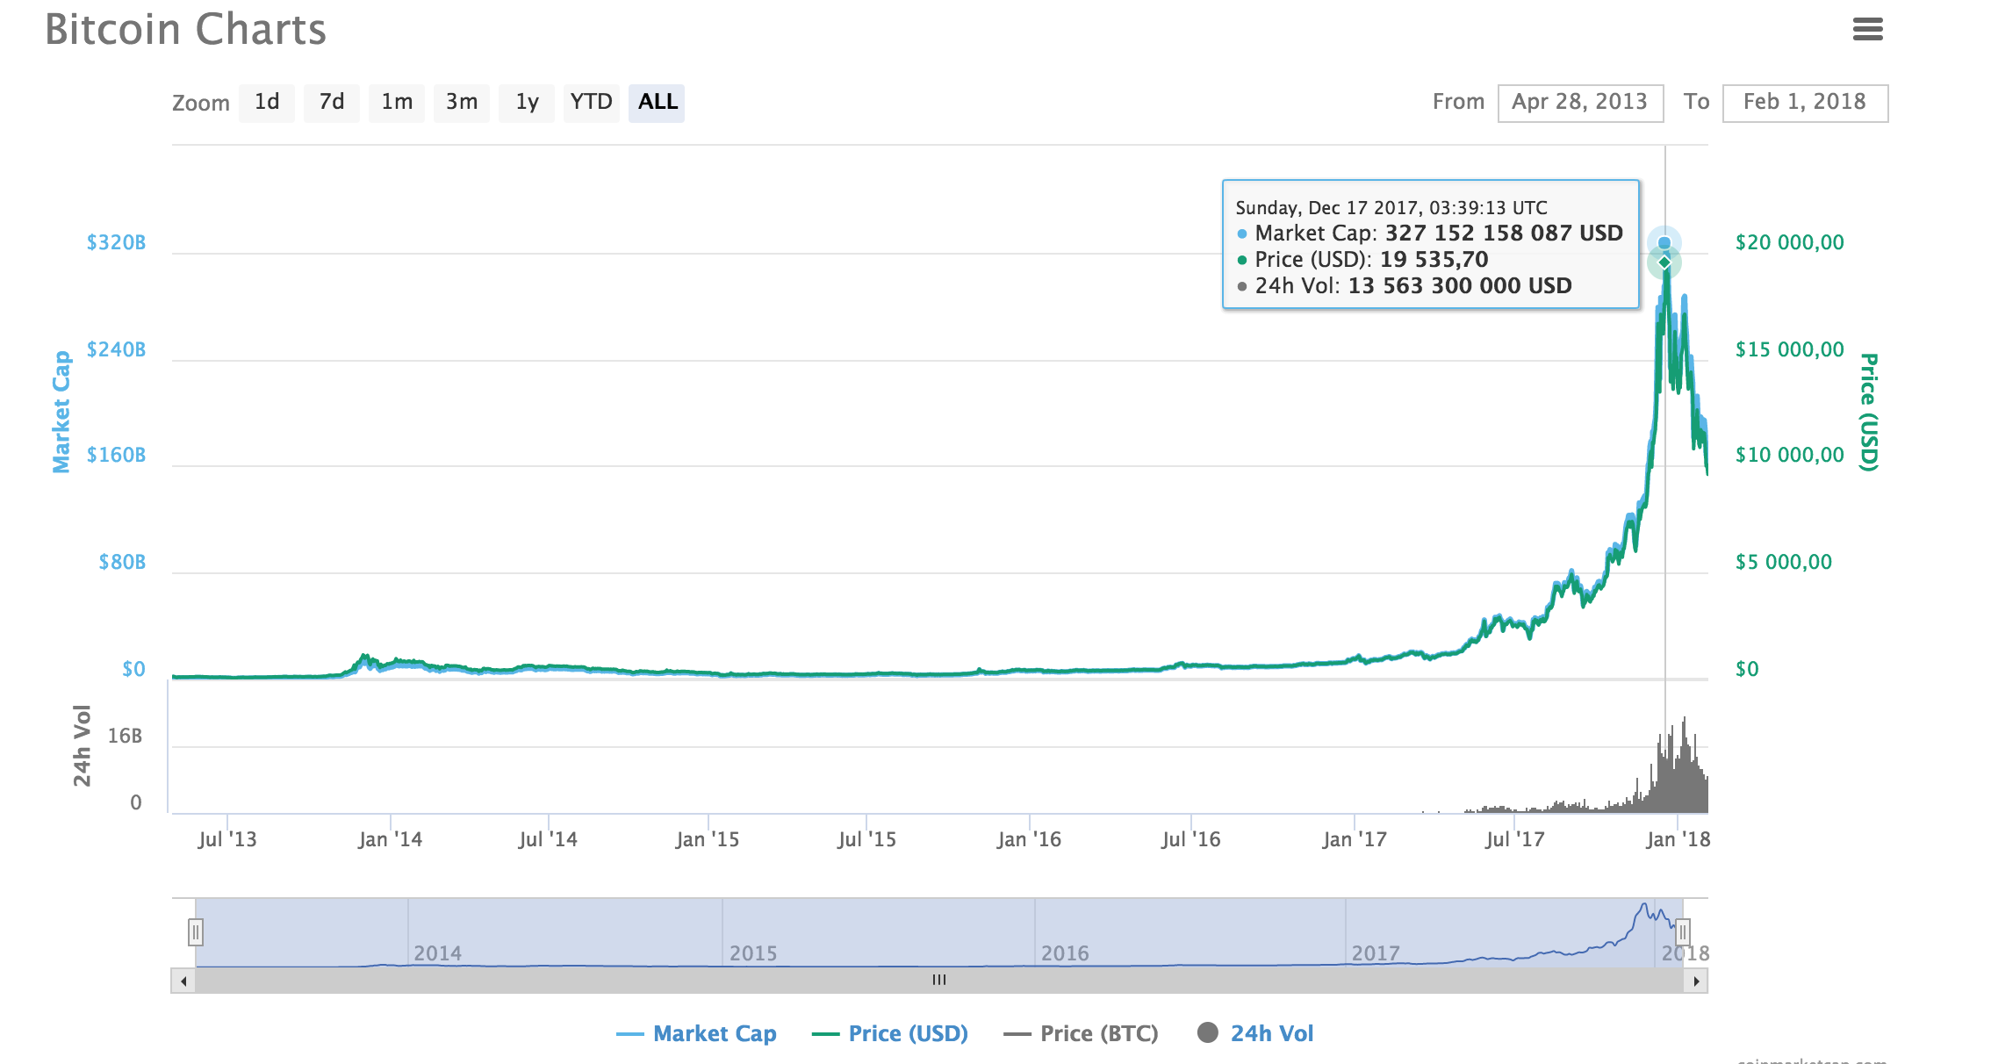
Task: Select the ALL zoom range
Action: (x=658, y=103)
